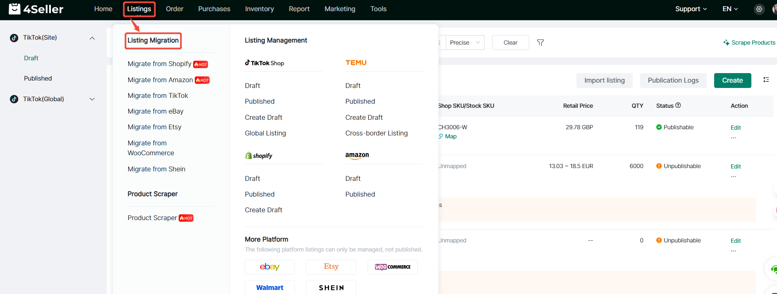This screenshot has width=777, height=294.
Task: Open the Order menu
Action: (175, 9)
